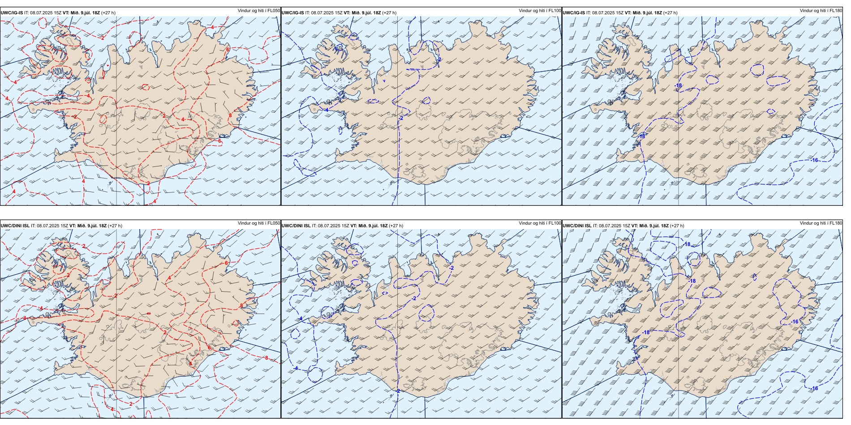
Task: Click "Vindur og hiti í FL180" title on DINI ISL panel
Action: 821,223
